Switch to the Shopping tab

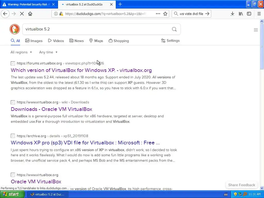click(x=119, y=41)
